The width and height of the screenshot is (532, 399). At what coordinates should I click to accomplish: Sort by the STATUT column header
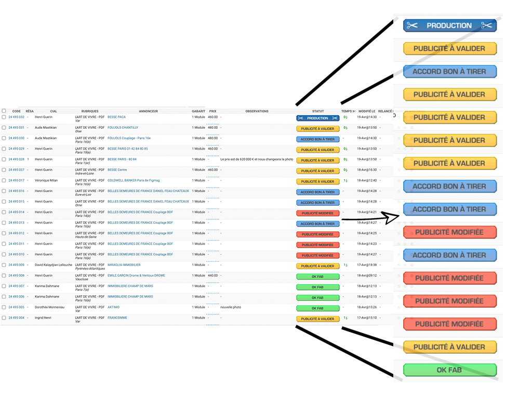pyautogui.click(x=318, y=111)
